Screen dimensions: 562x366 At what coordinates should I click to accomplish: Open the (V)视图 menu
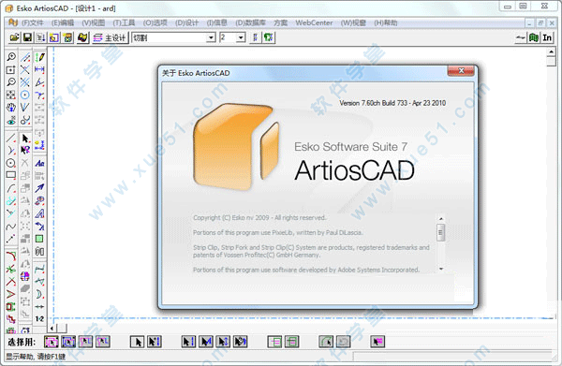pyautogui.click(x=93, y=22)
